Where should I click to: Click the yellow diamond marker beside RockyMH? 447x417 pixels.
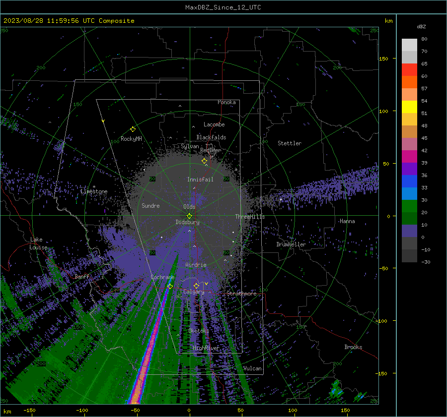[133, 129]
